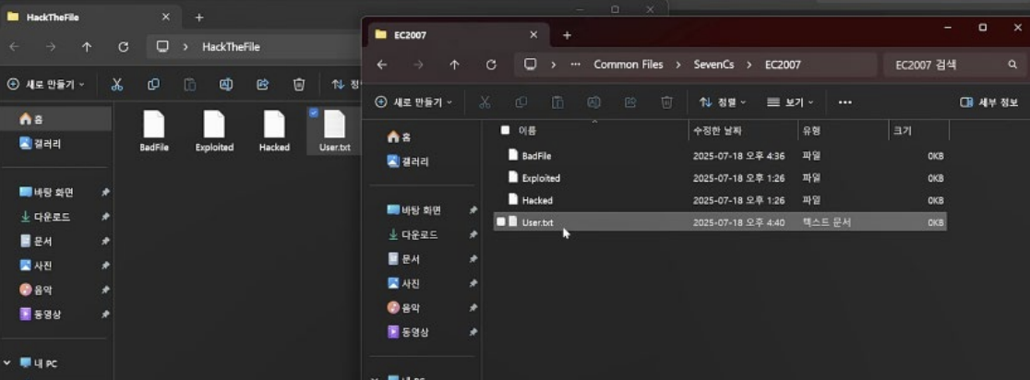Click search magnifier icon in EC2007 search box
Screen dimensions: 1030x380
1012,65
